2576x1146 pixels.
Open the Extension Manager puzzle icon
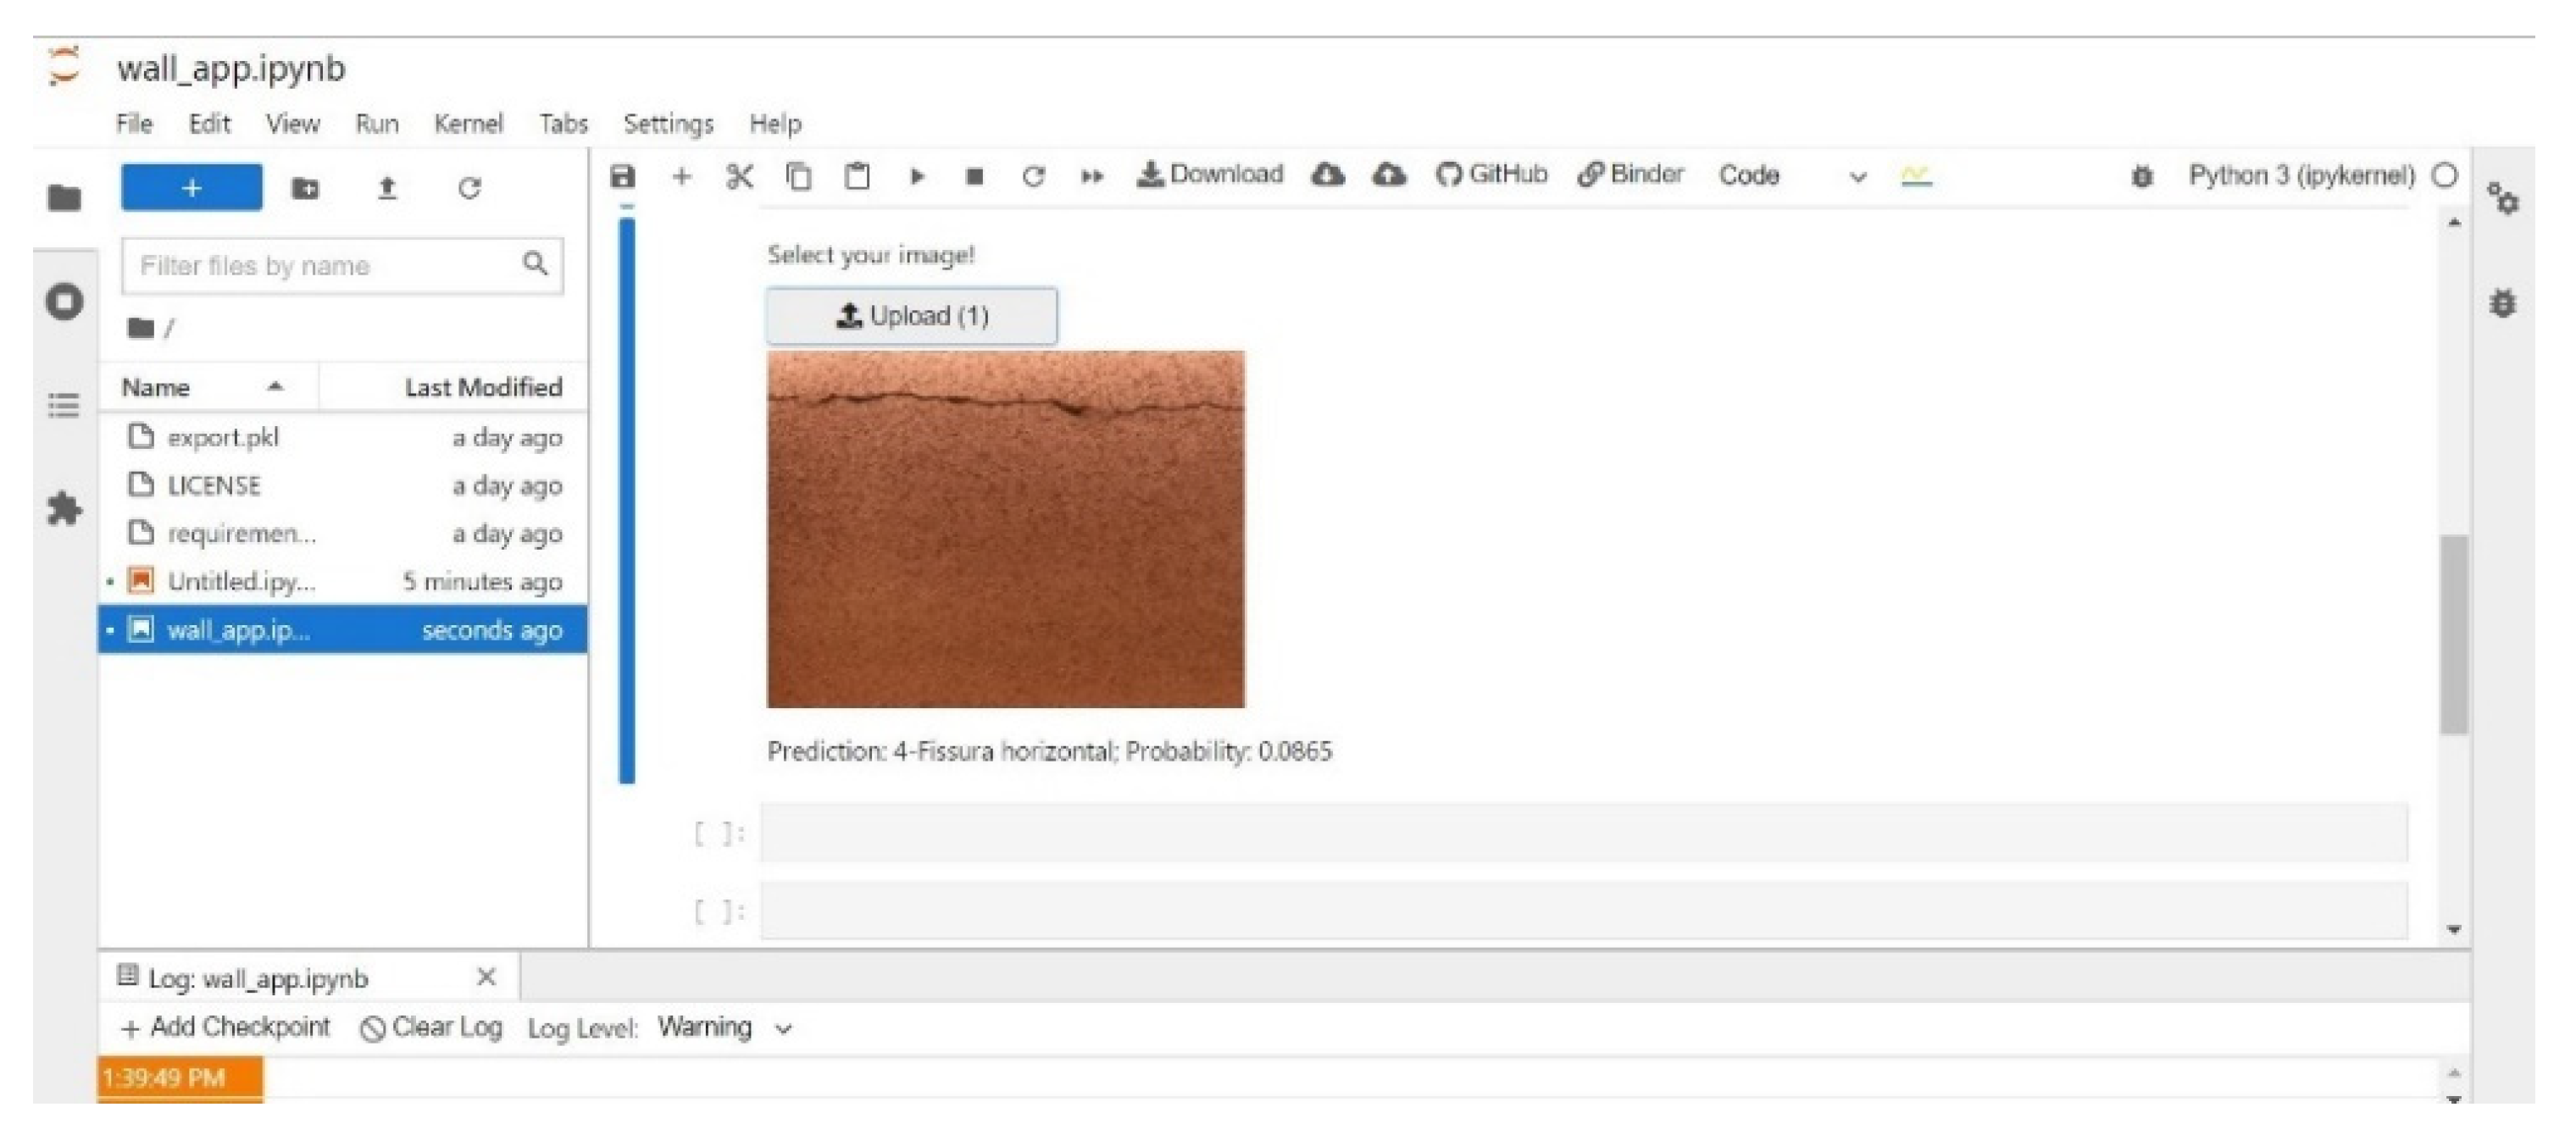click(64, 509)
